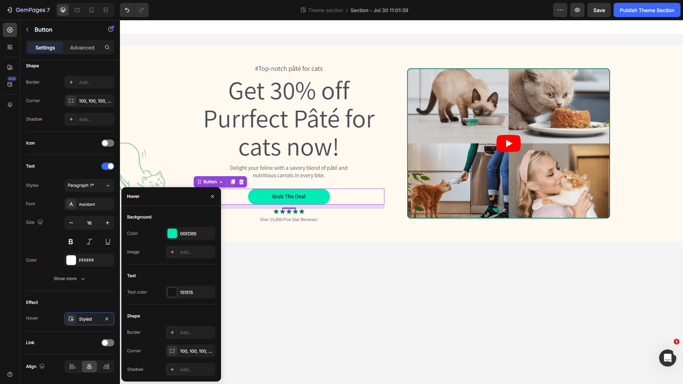The height and width of the screenshot is (384, 683).
Task: Open the Assistant font selector
Action: coord(89,204)
